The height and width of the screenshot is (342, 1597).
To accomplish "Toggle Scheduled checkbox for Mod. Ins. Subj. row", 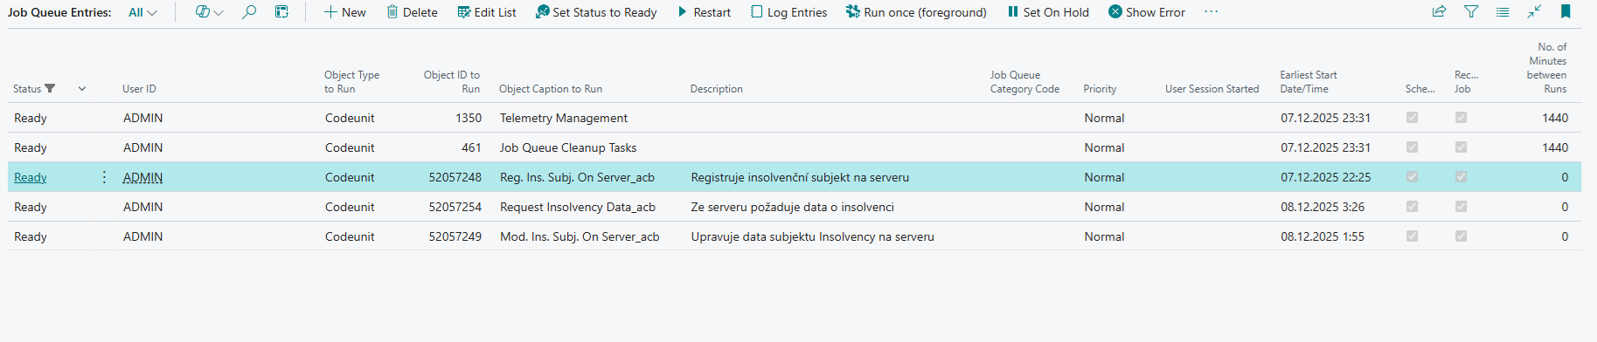I will pyautogui.click(x=1412, y=236).
